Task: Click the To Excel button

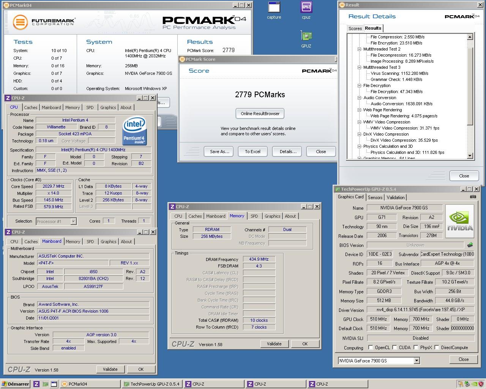Action: [x=252, y=152]
